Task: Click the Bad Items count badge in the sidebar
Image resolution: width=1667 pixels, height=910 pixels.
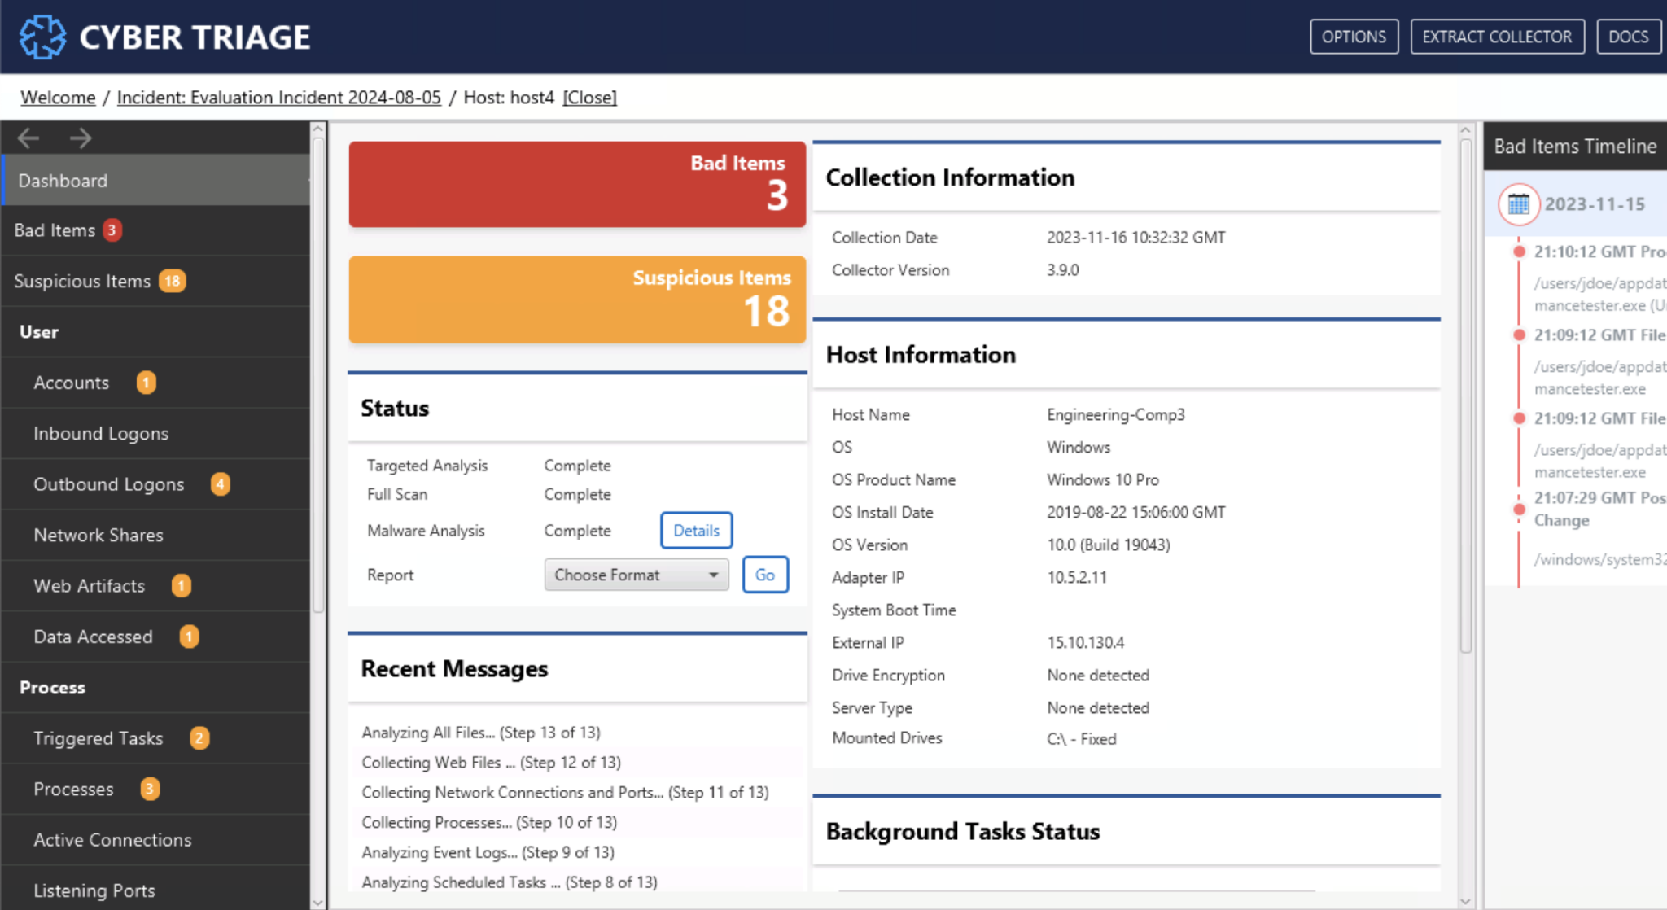Action: [x=112, y=230]
